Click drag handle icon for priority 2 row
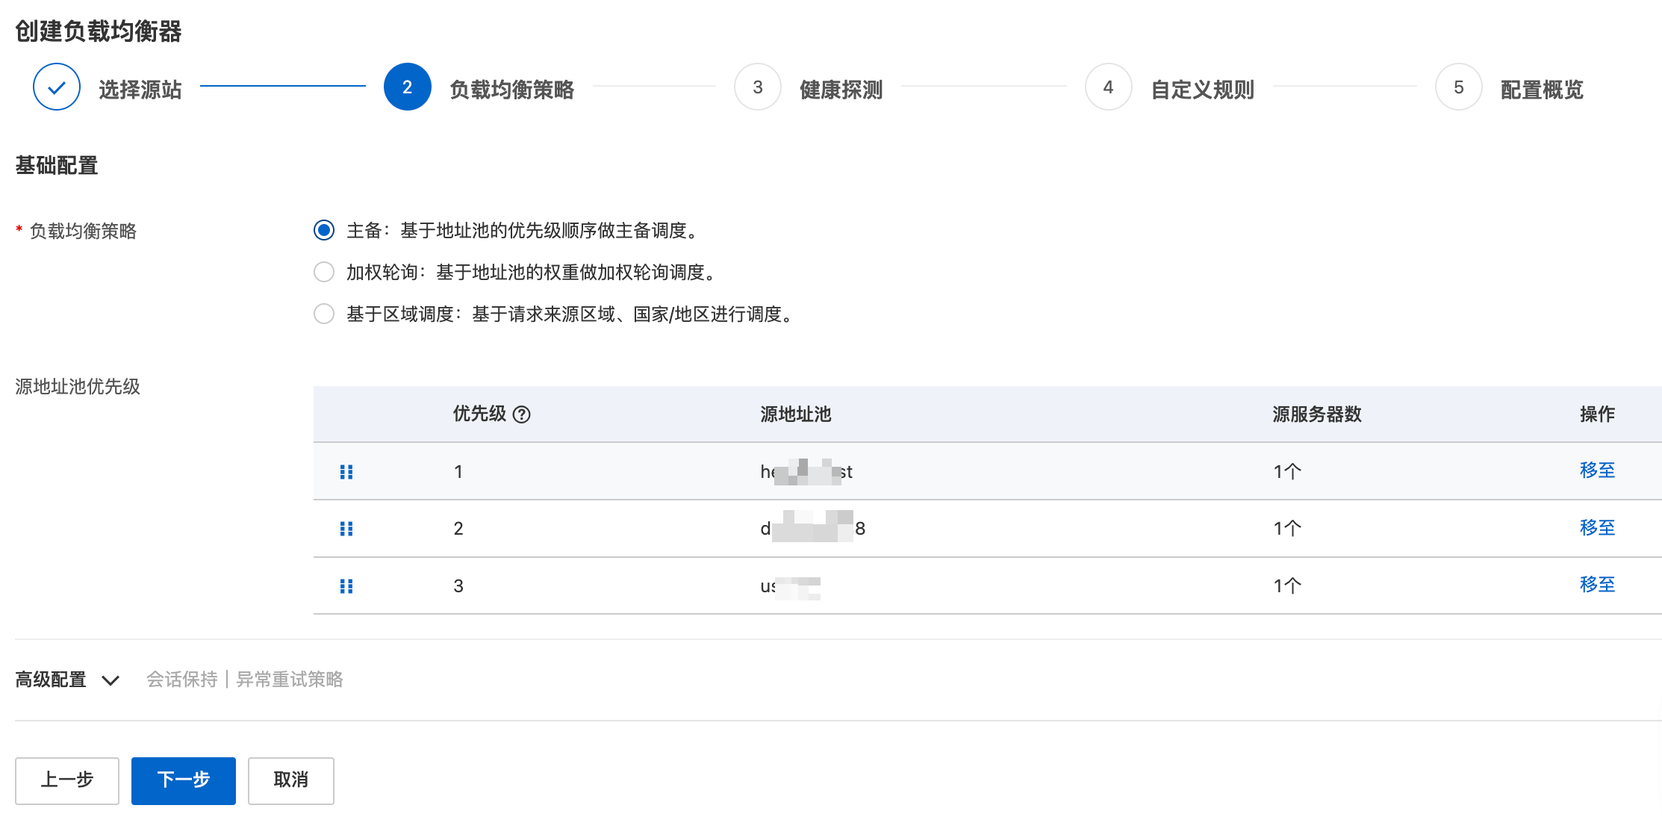 pos(346,529)
